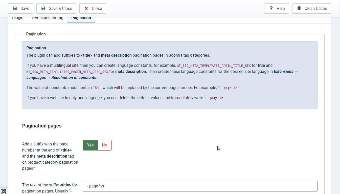Click the WT_SEO_META_TEMPLTATES_PAGIN_META_DESC_SFX constant text

tap(67, 72)
